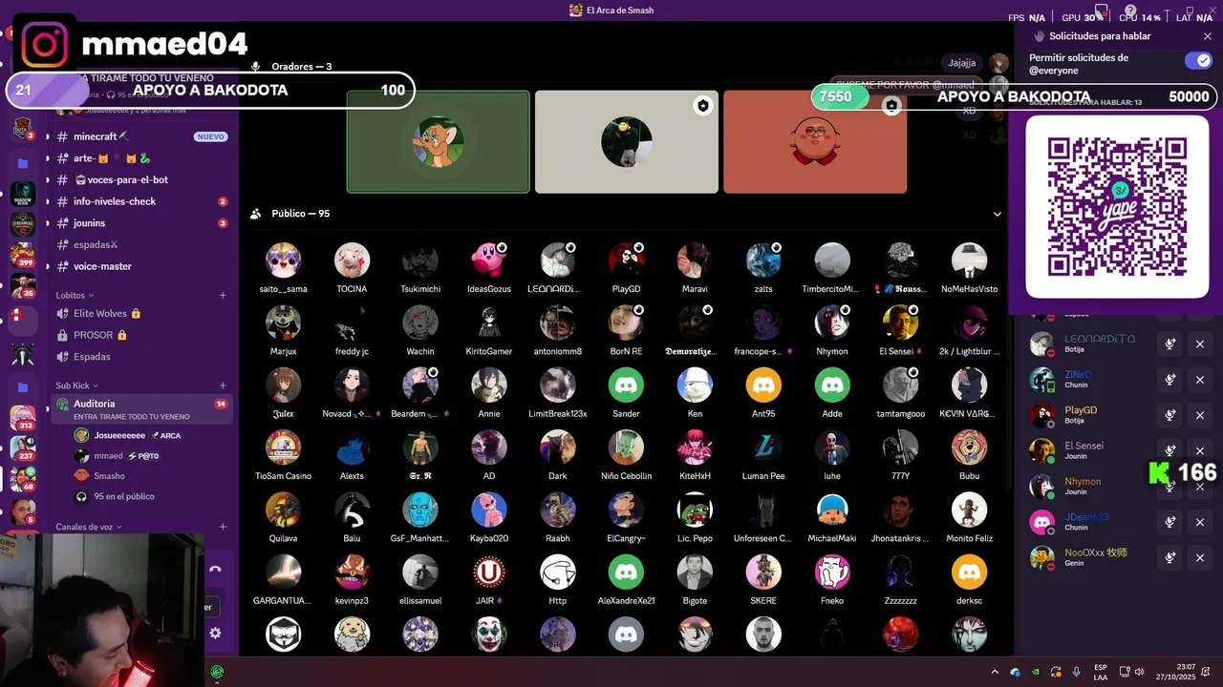Image resolution: width=1223 pixels, height=687 pixels.
Task: Click microphone tray icon in taskbar
Action: pos(1077,672)
